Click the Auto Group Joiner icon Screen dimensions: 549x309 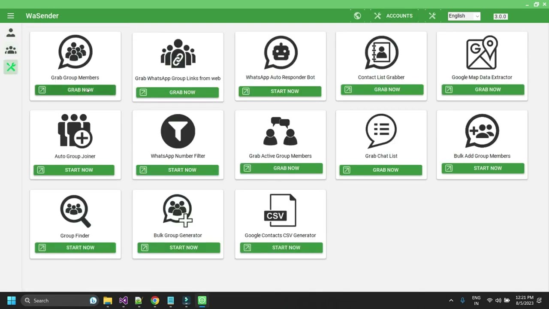75,131
